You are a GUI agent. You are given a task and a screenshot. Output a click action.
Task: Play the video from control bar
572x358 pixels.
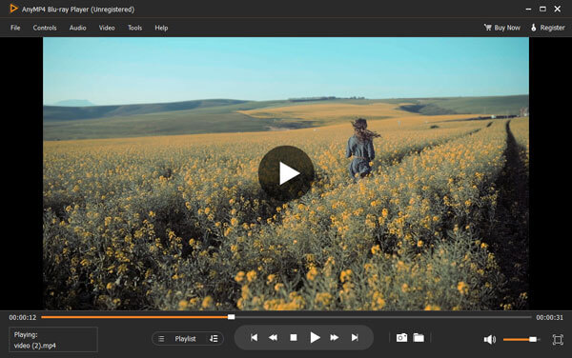click(x=315, y=338)
